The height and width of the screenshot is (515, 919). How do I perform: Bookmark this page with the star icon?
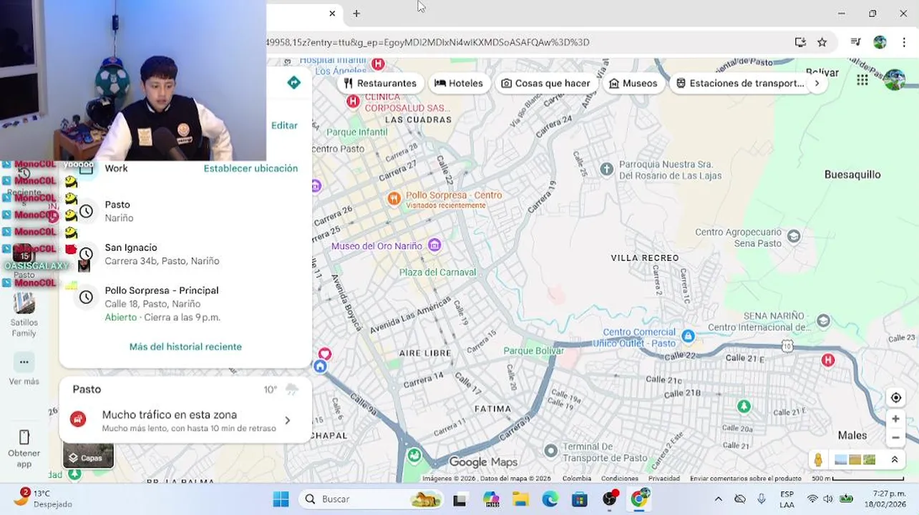[x=822, y=42]
